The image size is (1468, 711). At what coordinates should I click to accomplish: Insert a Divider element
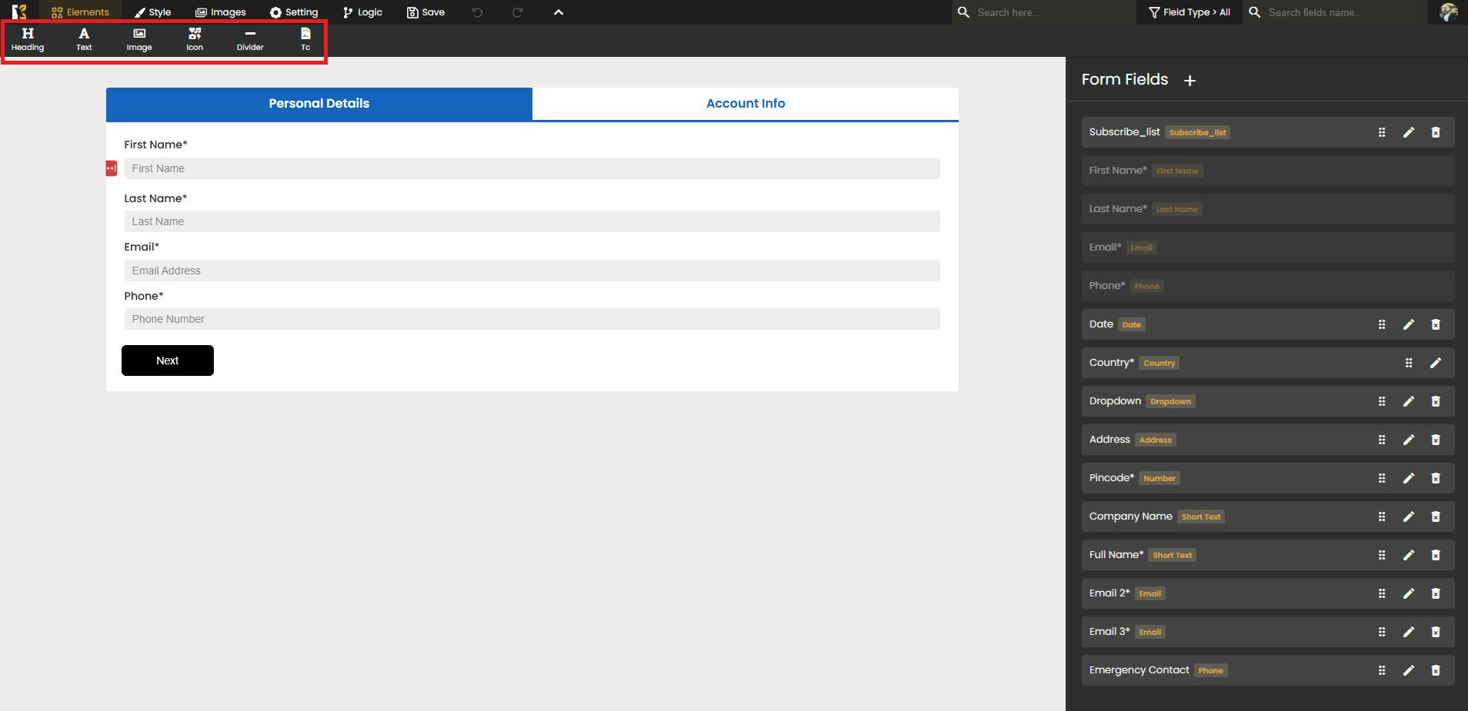[x=250, y=39]
